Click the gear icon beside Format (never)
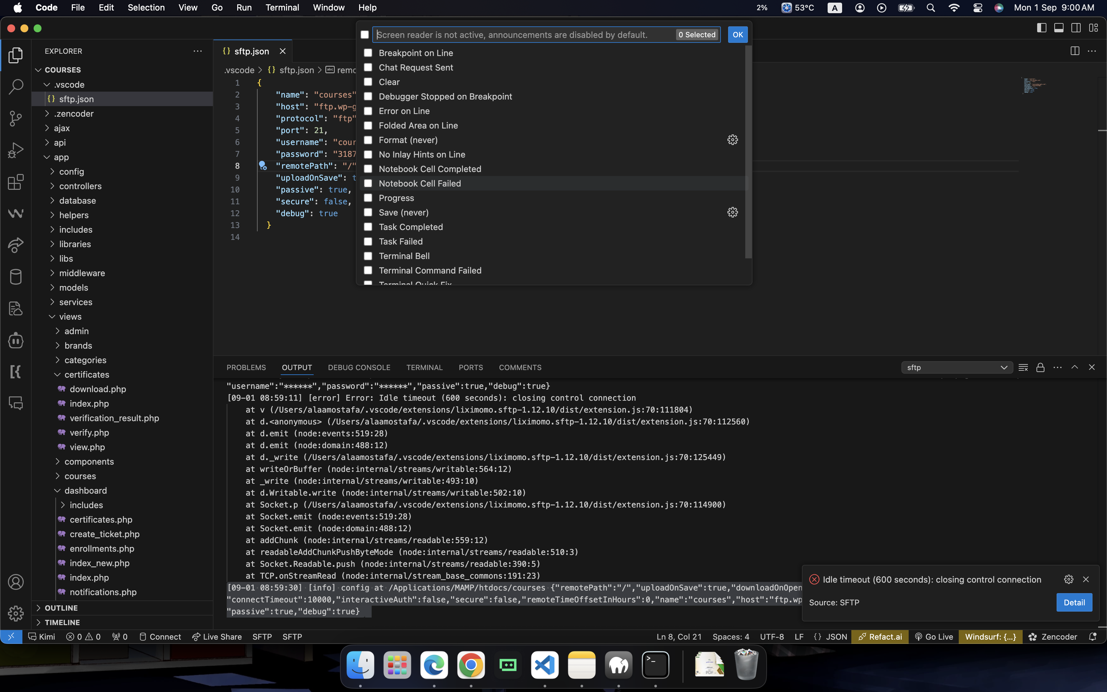This screenshot has height=692, width=1107. point(732,140)
